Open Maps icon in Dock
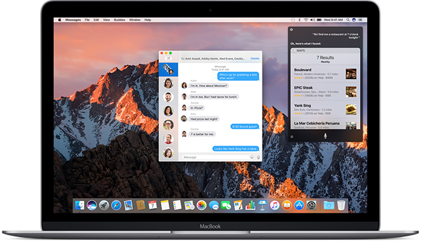The height and width of the screenshot is (241, 422). [189, 205]
